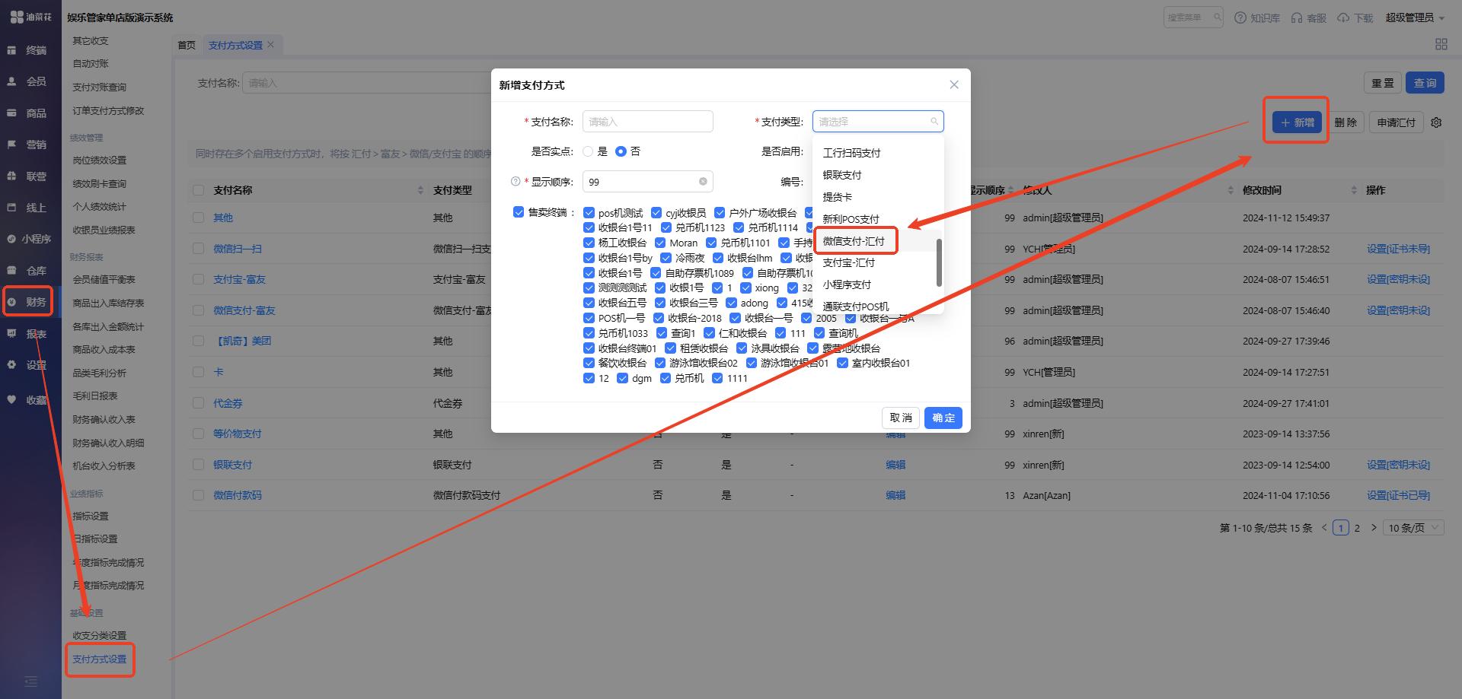
Task: Open the 报表 sidebar icon
Action: click(x=11, y=333)
